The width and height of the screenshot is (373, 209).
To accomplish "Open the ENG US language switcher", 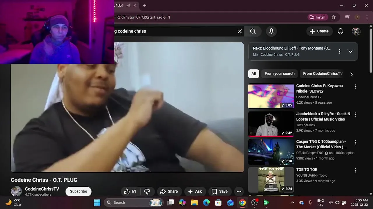I will pyautogui.click(x=321, y=202).
